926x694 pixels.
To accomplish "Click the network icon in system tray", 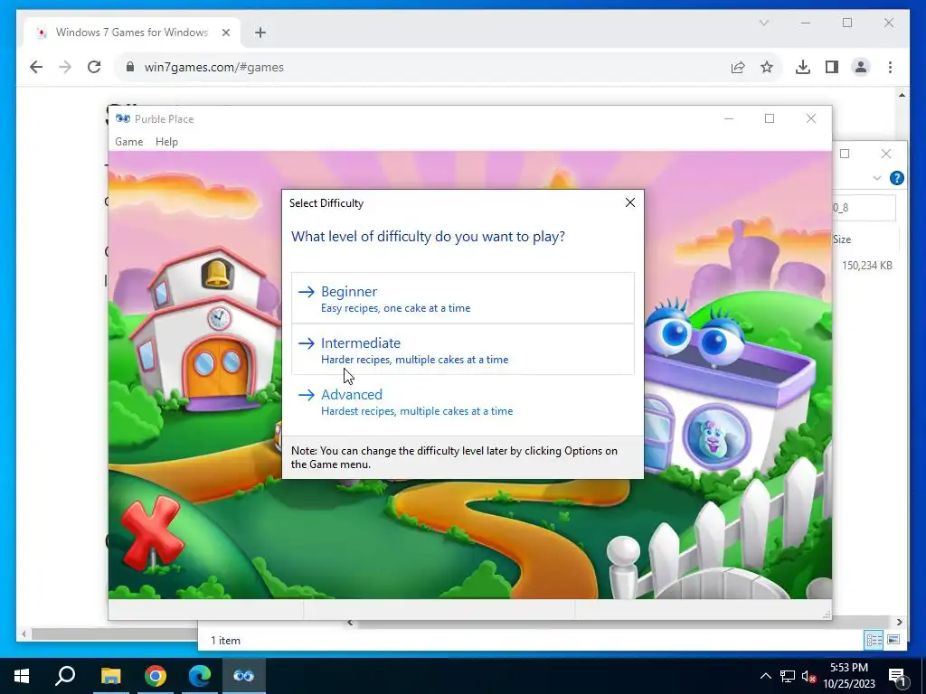I will tap(788, 676).
